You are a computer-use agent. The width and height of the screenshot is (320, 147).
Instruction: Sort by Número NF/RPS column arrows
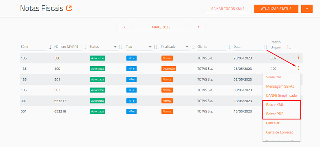point(84,47)
